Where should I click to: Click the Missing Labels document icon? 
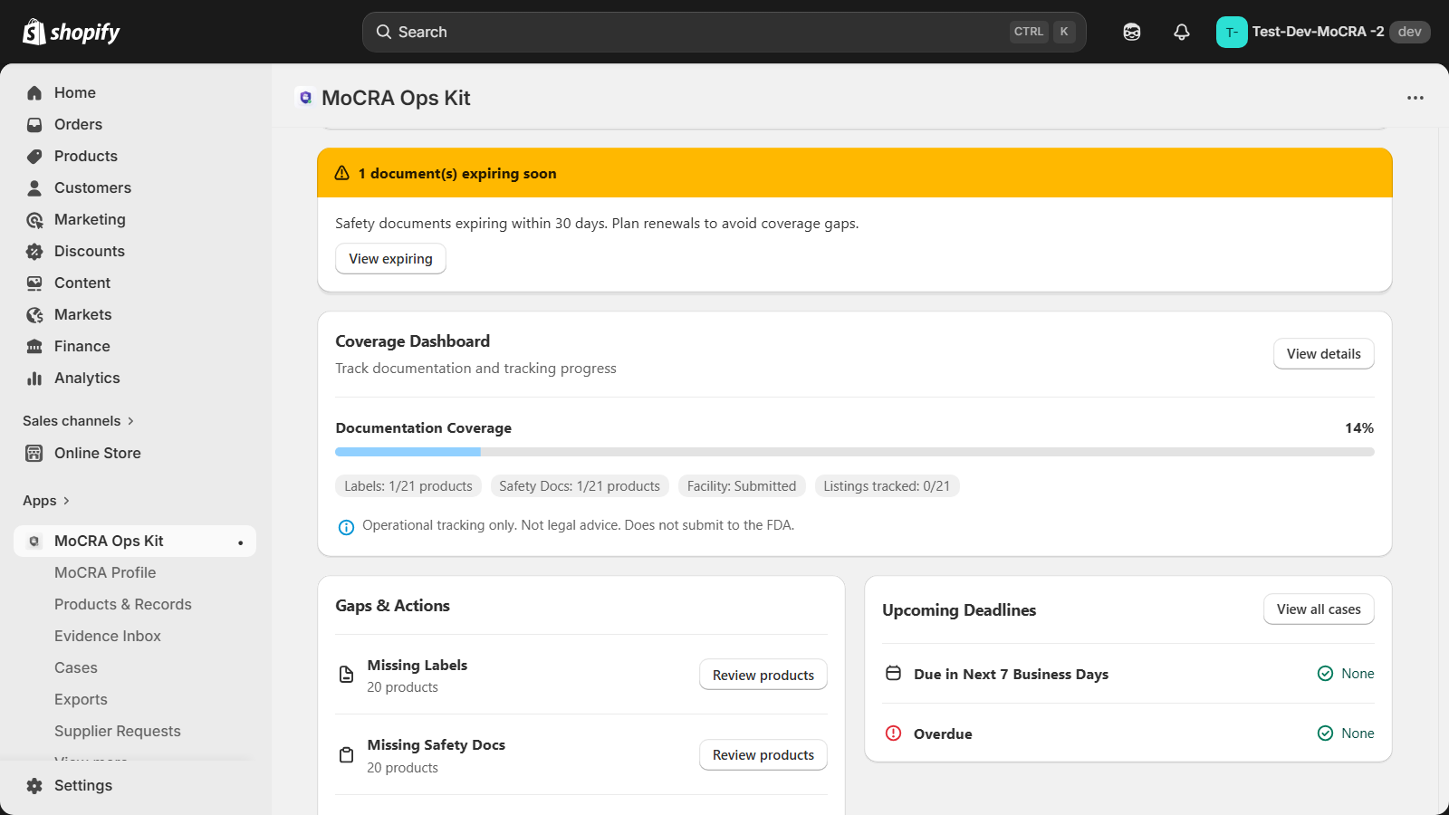click(346, 675)
